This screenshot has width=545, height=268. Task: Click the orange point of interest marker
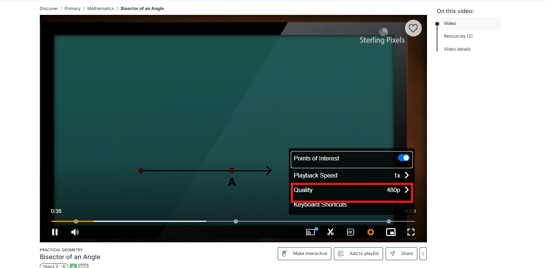pos(76,221)
